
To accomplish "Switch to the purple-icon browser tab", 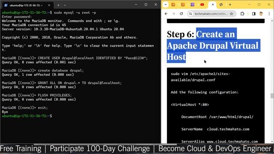I will coord(192,5).
